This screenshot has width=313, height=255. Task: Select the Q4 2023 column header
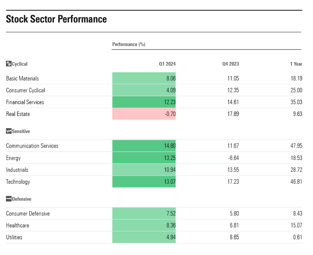[x=231, y=64]
